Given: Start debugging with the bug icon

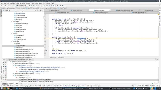Looking at the screenshot, I should click(32, 6).
